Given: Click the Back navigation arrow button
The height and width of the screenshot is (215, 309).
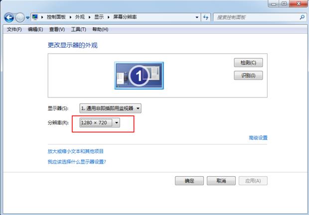Looking at the screenshot, I should (x=8, y=17).
